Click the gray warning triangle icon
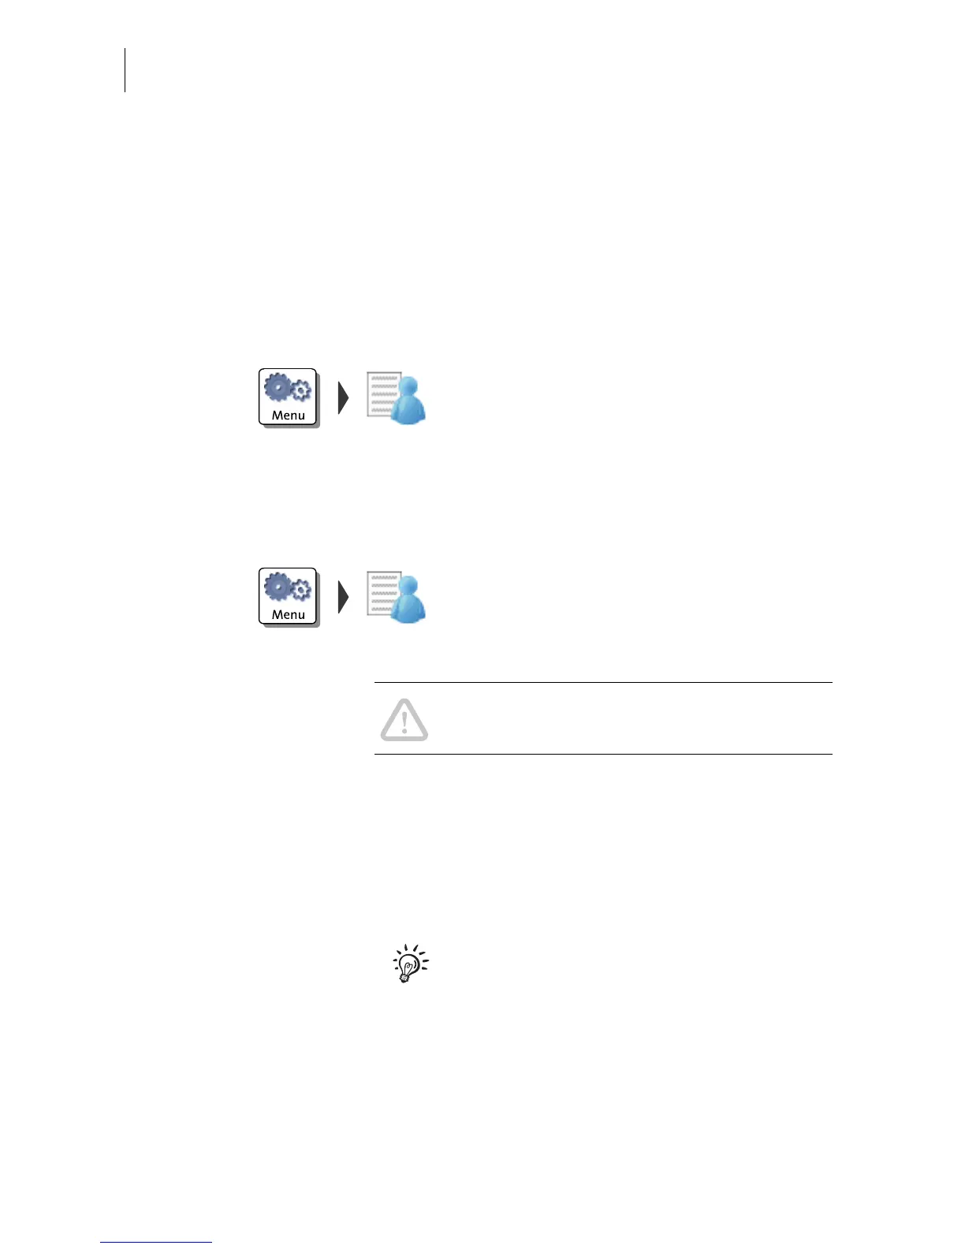Viewport: 965px width, 1249px height. pos(404,719)
